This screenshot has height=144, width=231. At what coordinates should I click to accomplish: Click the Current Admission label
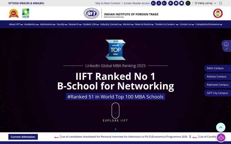[x=23, y=137]
